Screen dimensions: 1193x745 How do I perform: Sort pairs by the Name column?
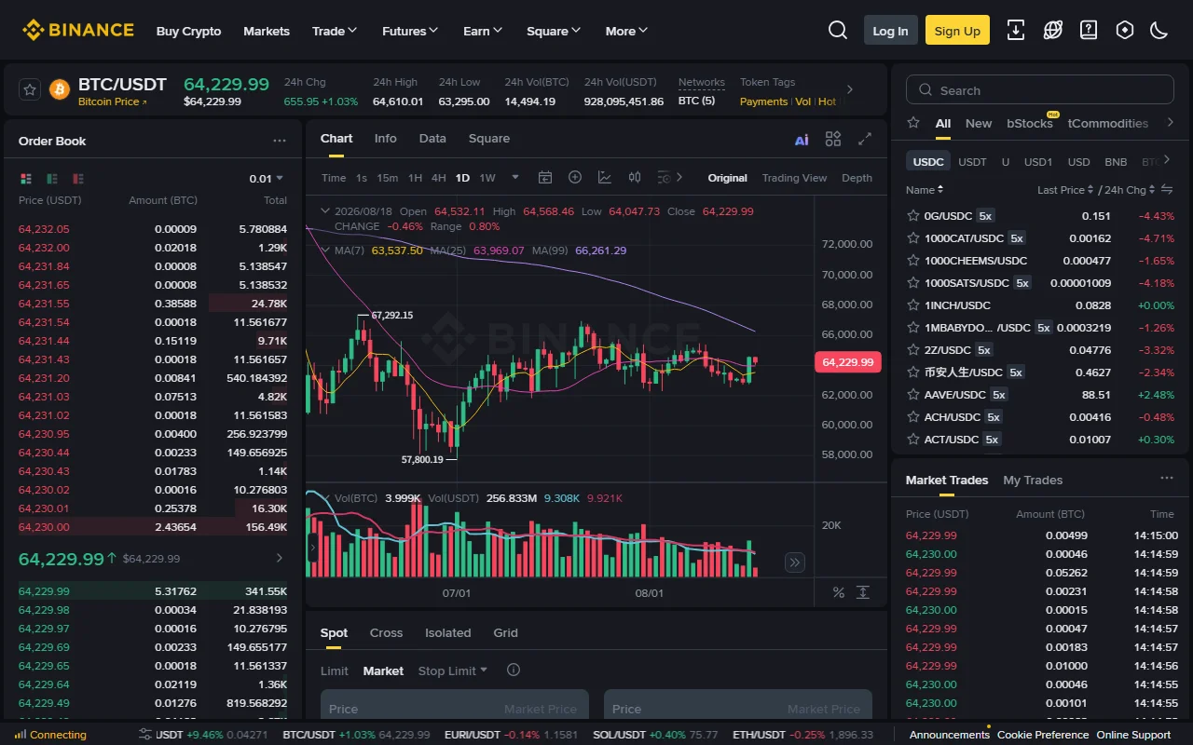(925, 190)
